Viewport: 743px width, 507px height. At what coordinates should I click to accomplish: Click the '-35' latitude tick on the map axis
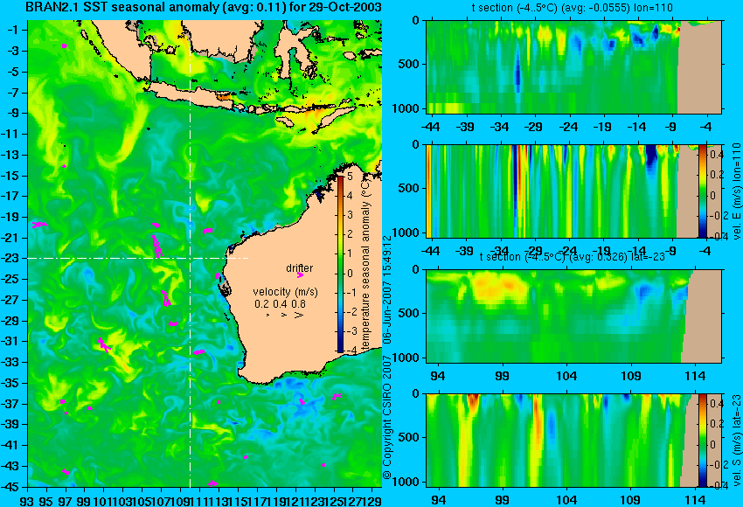(x=12, y=383)
